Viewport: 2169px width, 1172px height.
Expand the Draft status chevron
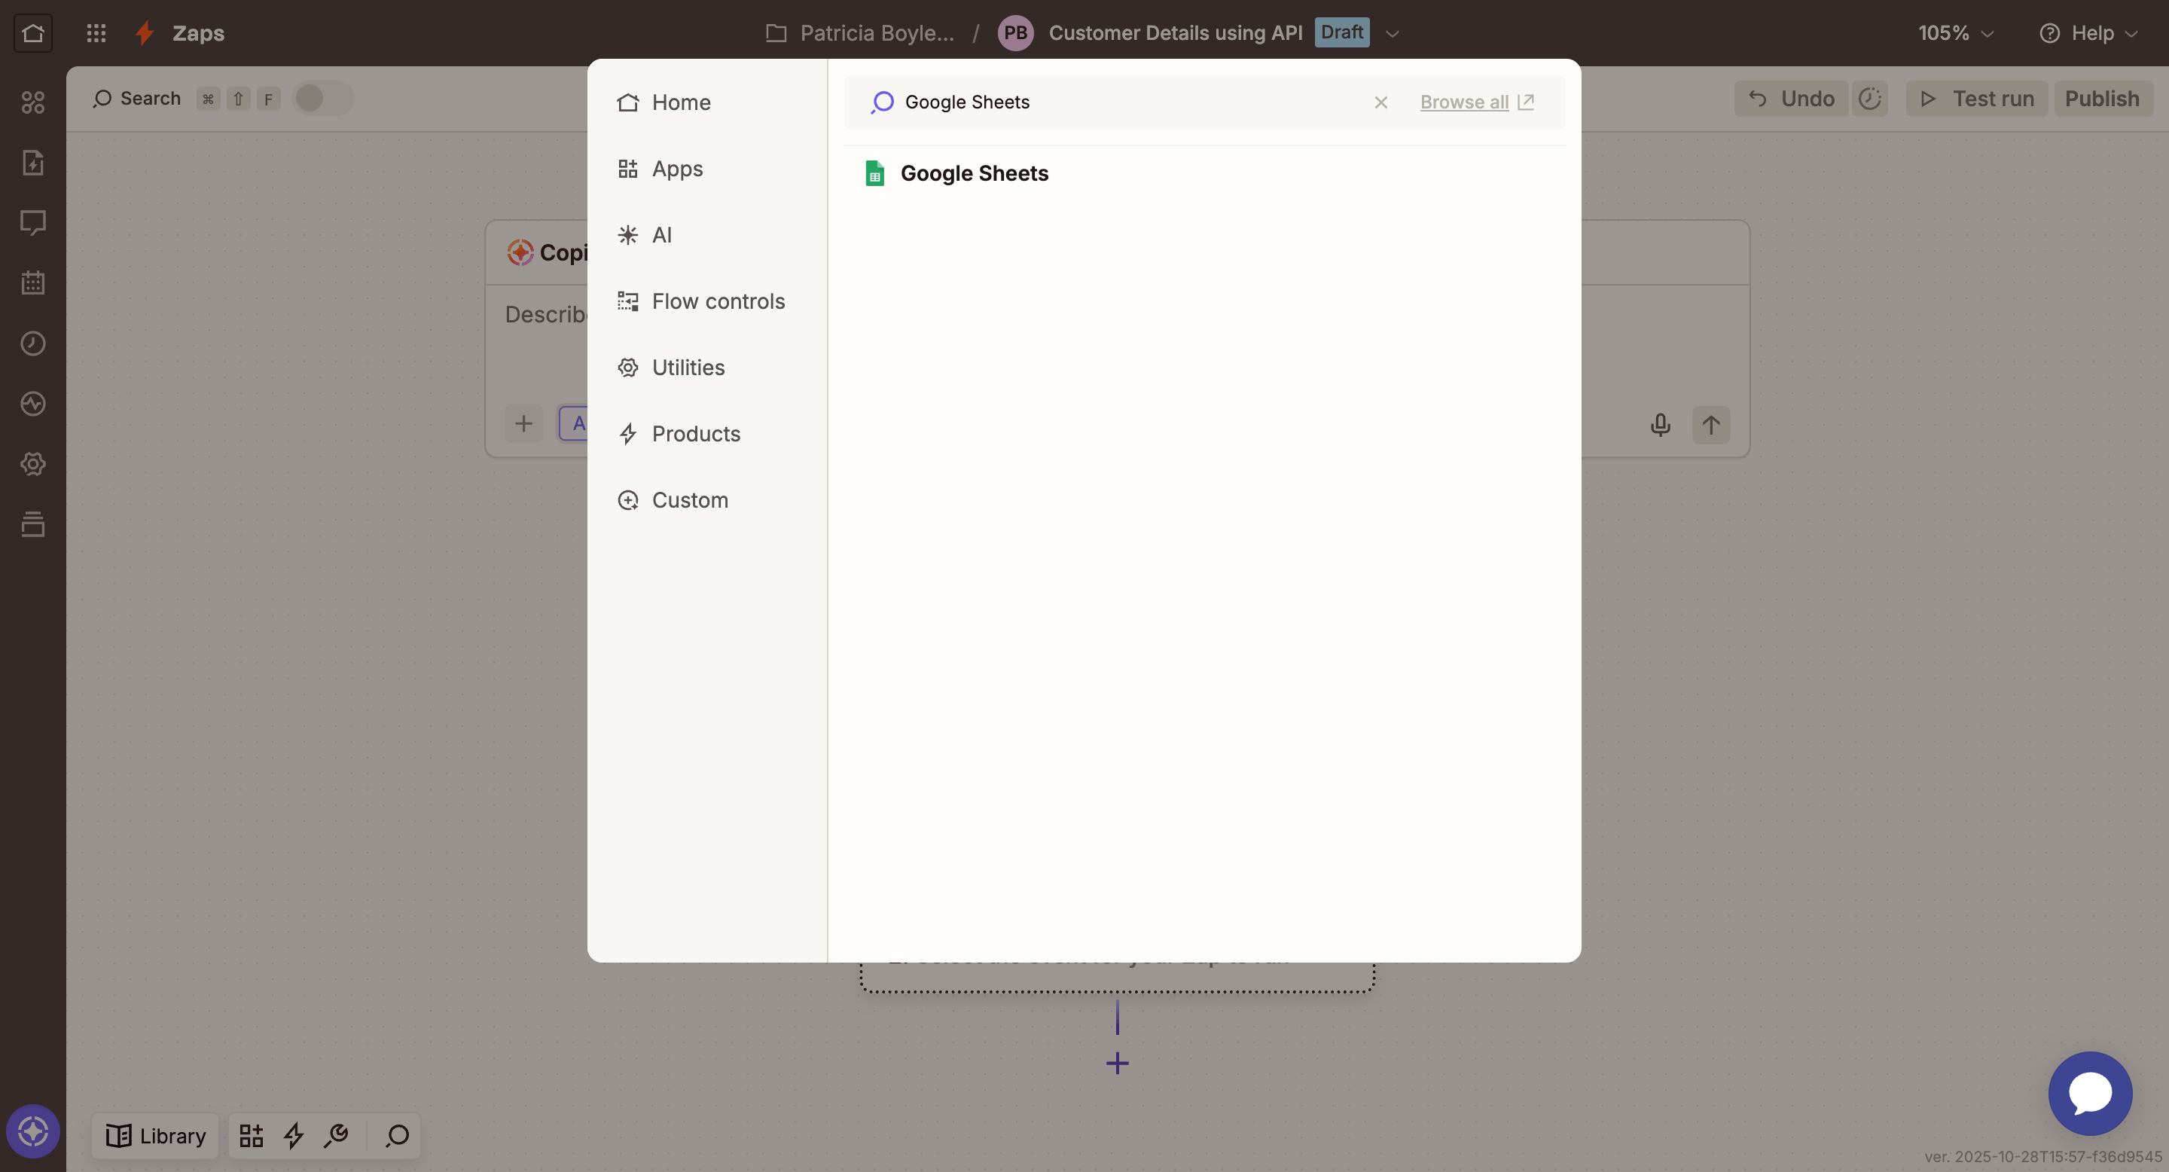point(1393,33)
